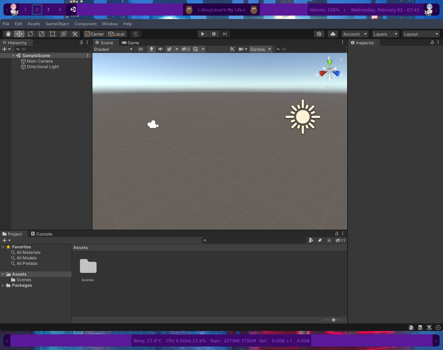Click the search-by-label tag icon in Project
The height and width of the screenshot is (350, 443).
click(320, 240)
